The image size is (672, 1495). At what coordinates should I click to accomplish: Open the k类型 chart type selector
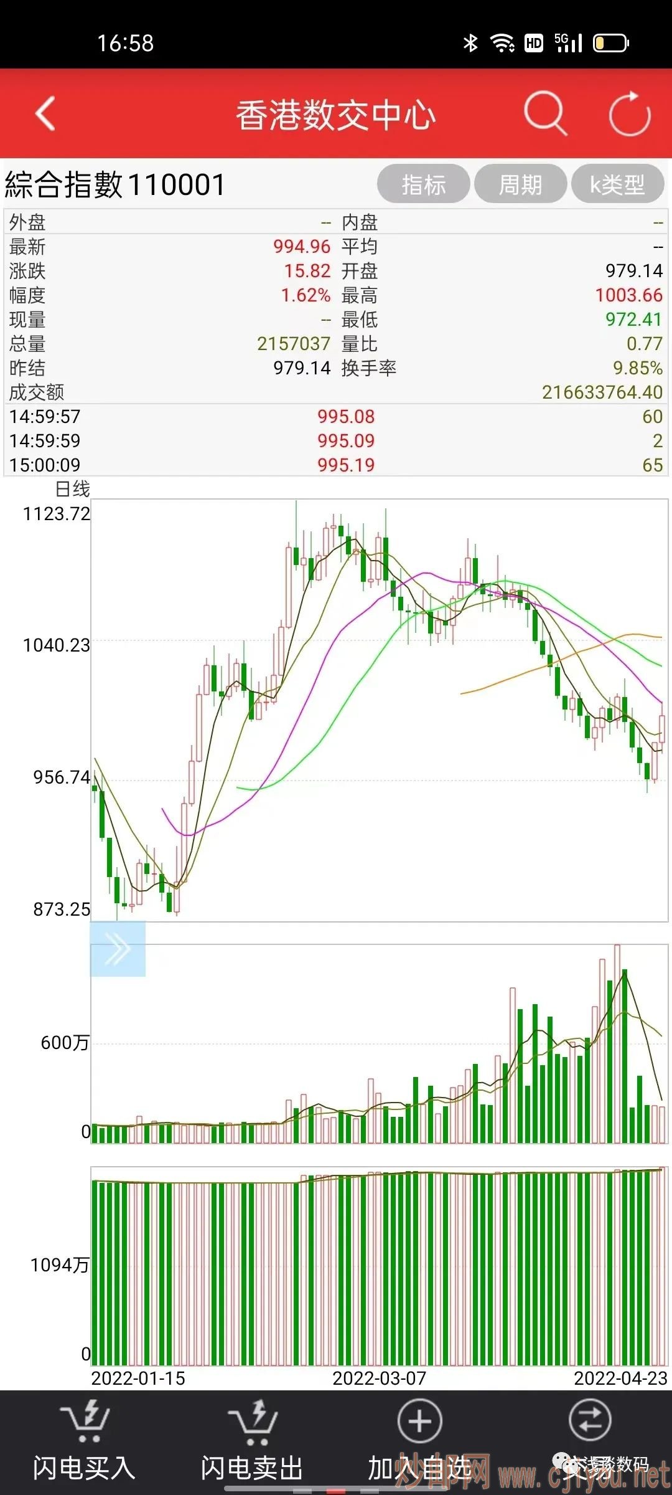tap(617, 184)
